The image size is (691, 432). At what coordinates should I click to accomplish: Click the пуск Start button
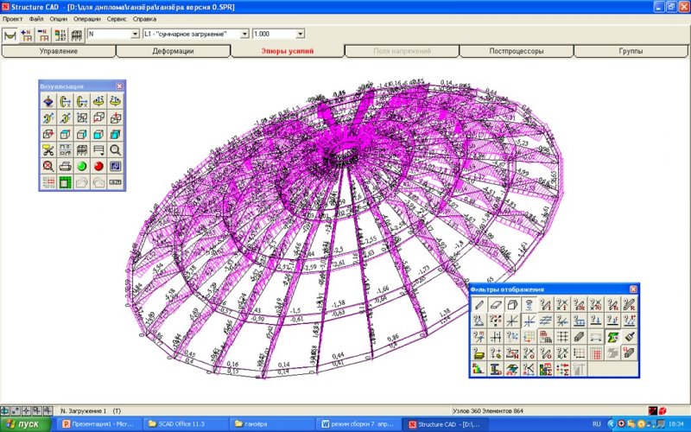24,424
